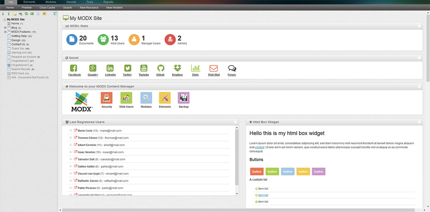This screenshot has width=430, height=212.
Task: Open the Facebook social icon
Action: (x=73, y=68)
